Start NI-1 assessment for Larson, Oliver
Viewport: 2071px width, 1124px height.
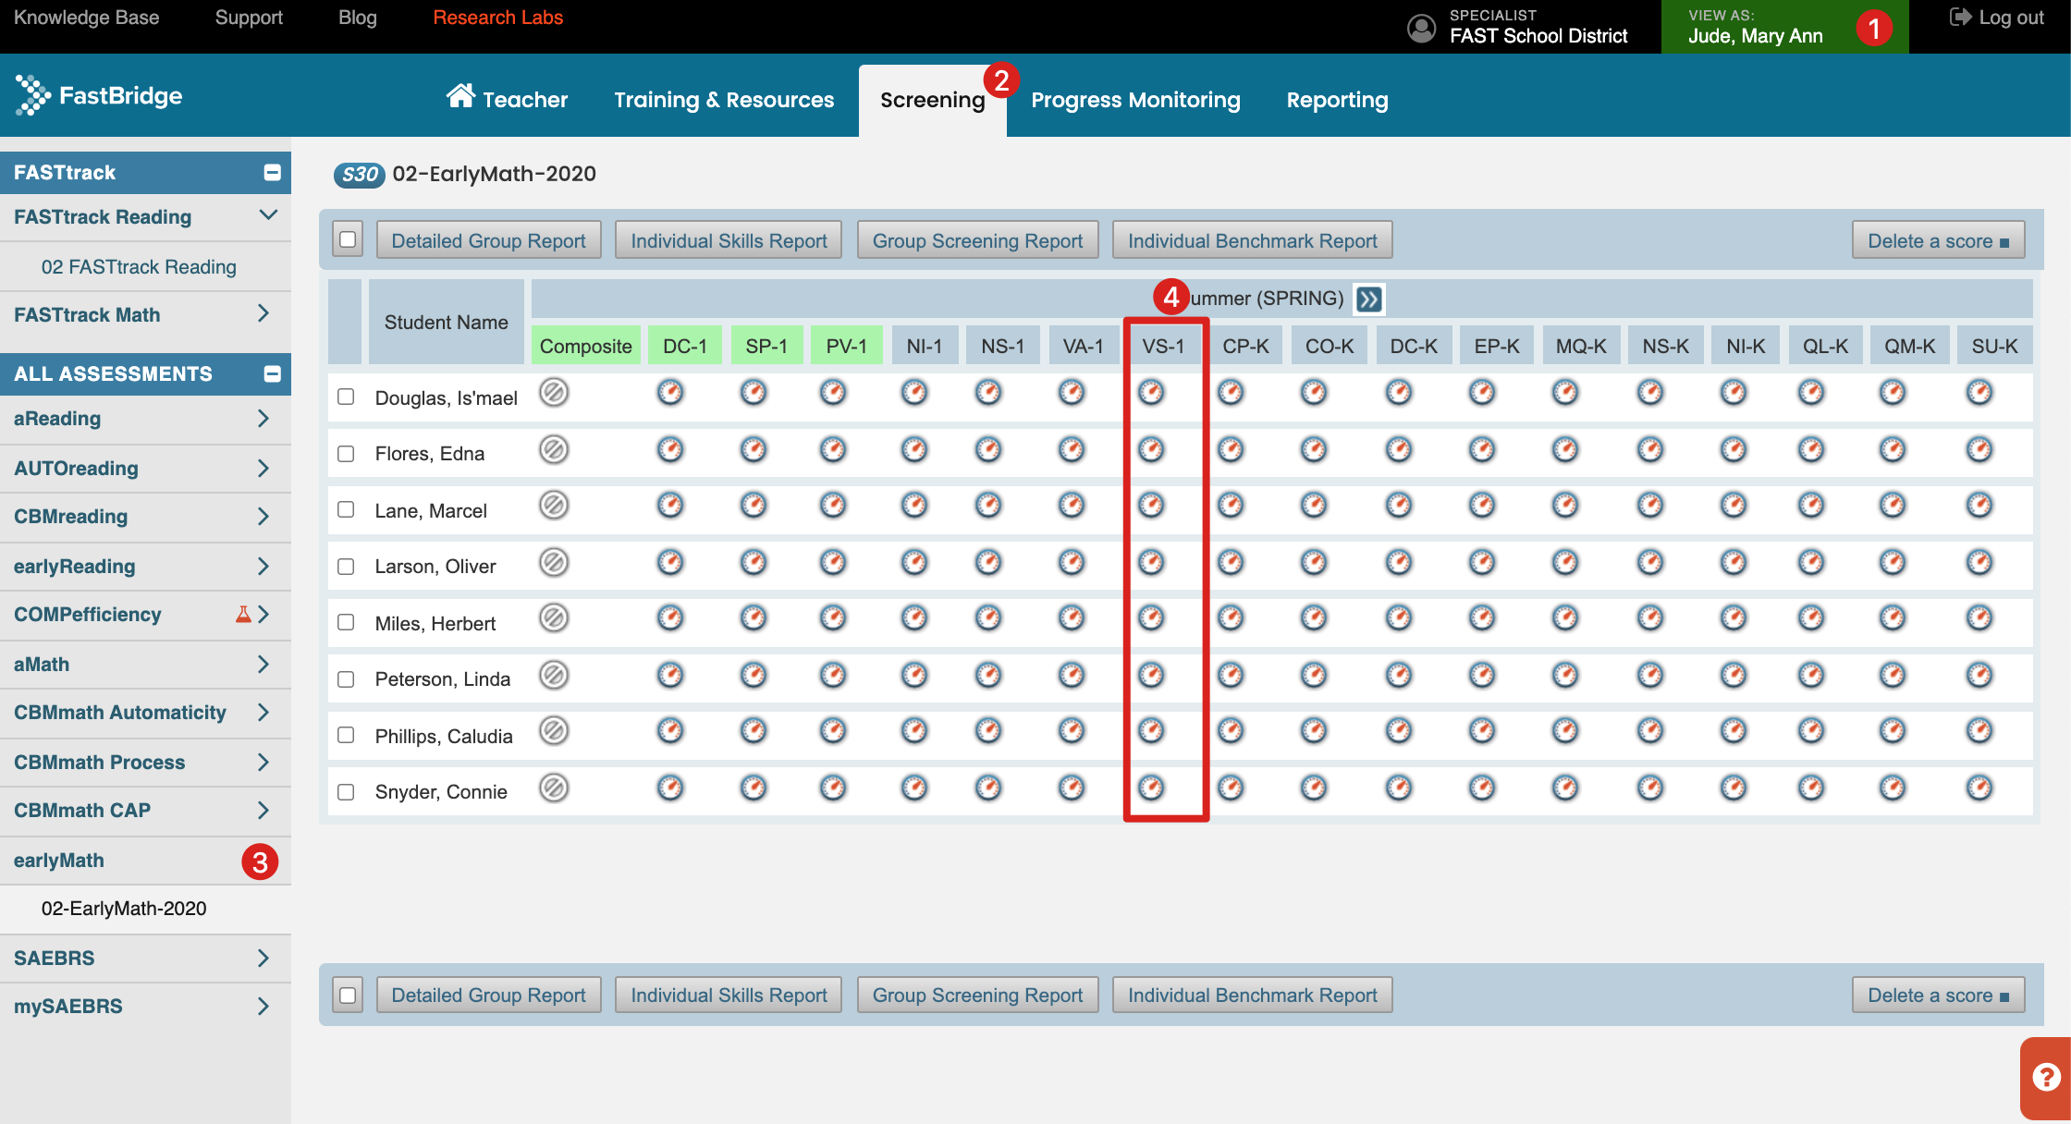pos(914,562)
